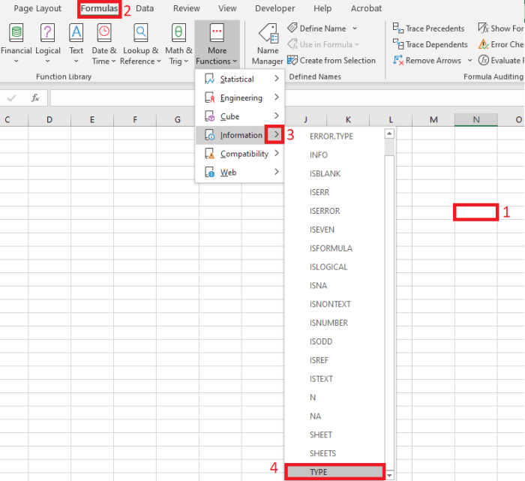Select the SHEETS function
Image resolution: width=525 pixels, height=481 pixels.
(x=334, y=453)
